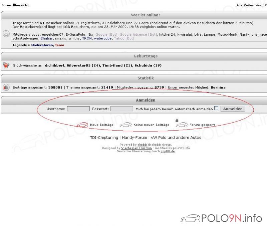Click the locked car Forum gesperrt icon

click(182, 123)
